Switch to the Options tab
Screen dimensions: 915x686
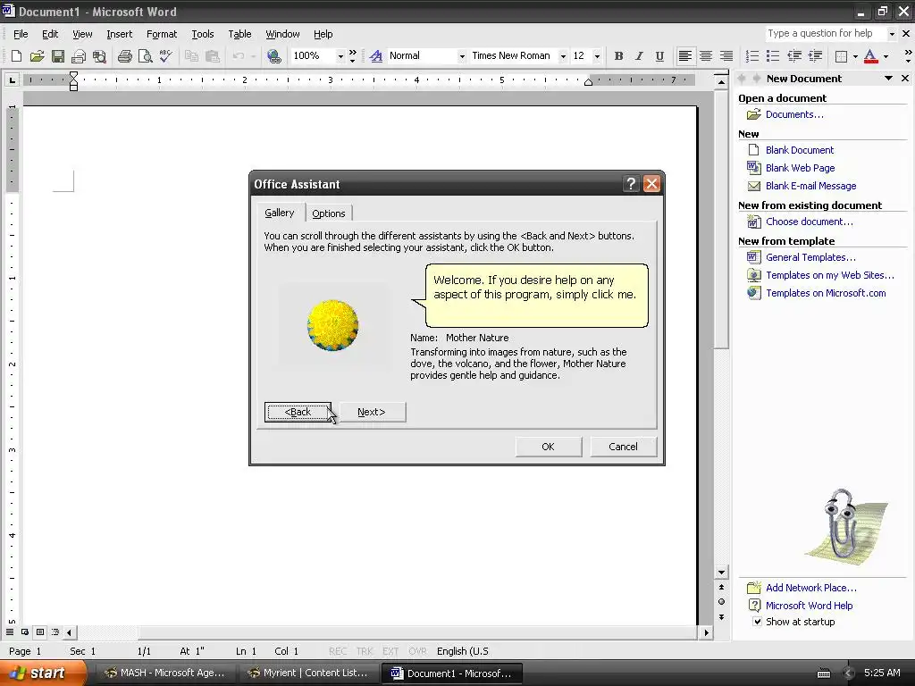(329, 213)
